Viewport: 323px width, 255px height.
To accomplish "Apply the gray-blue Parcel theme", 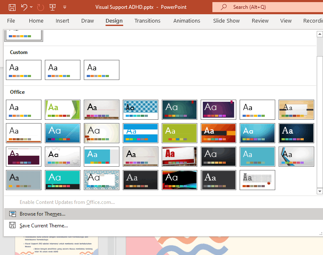I will (x=24, y=180).
